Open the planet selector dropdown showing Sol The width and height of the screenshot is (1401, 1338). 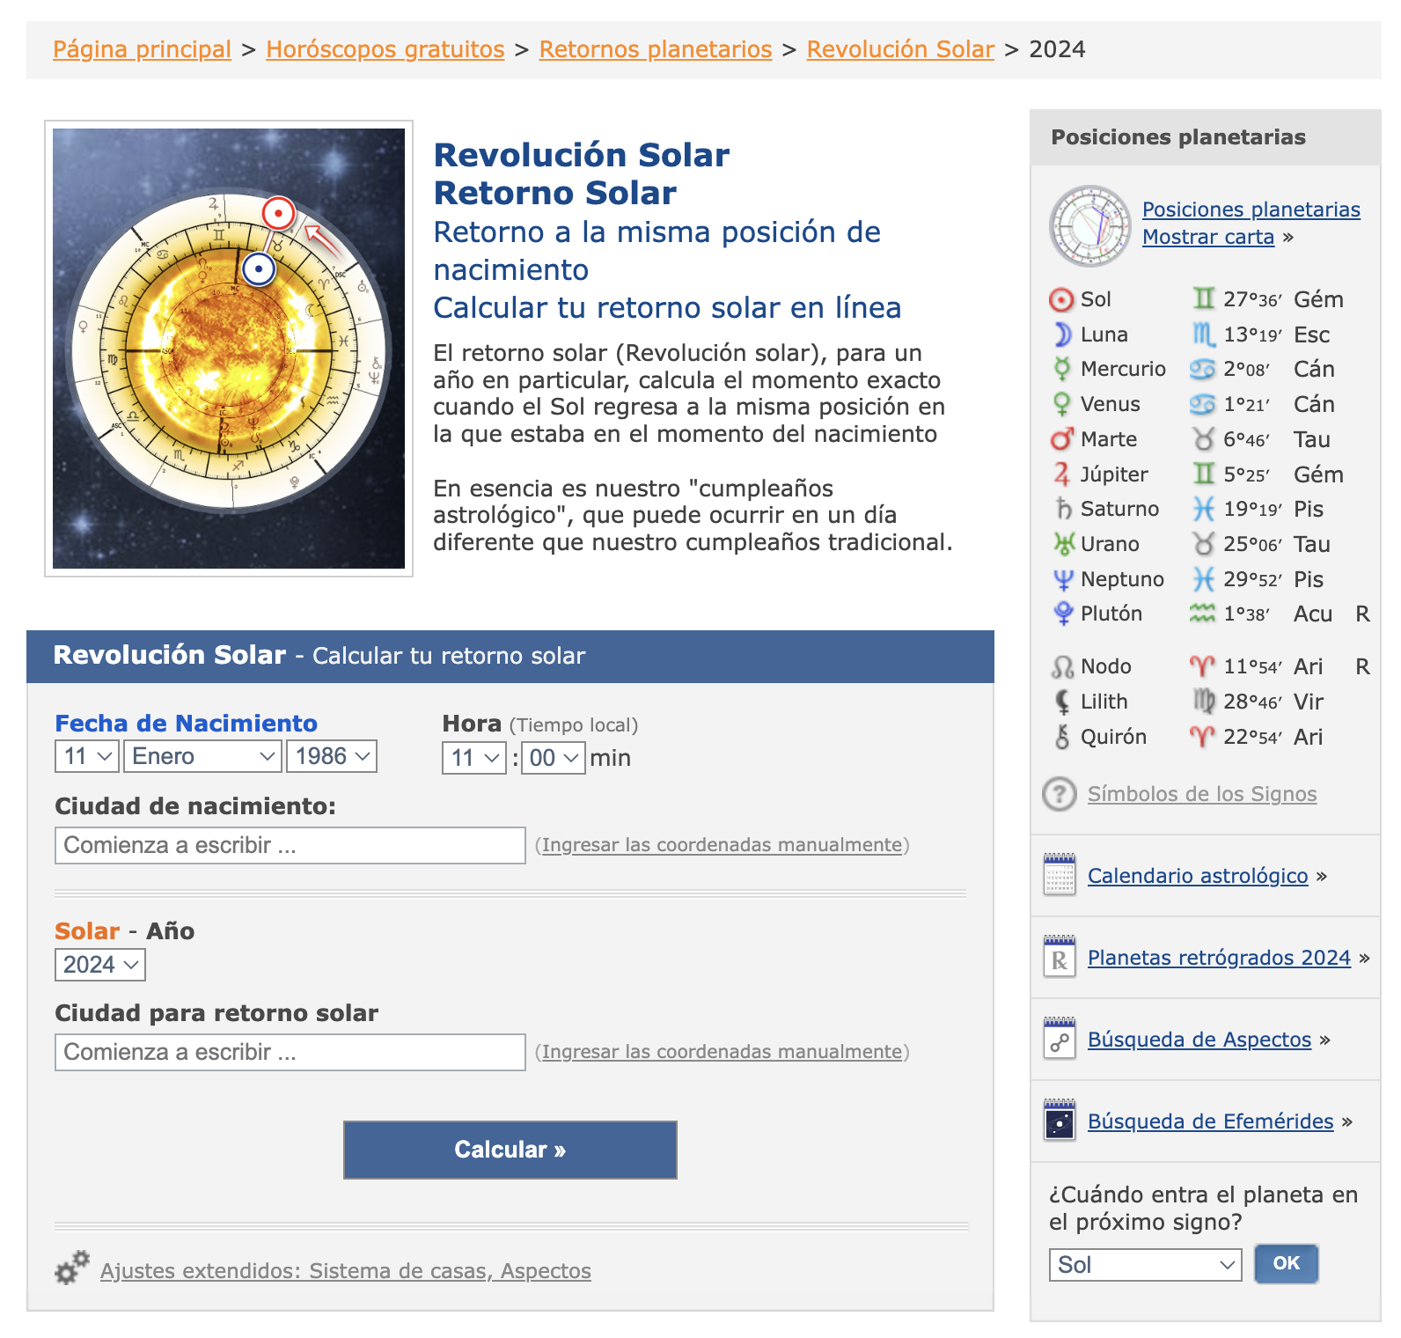pyautogui.click(x=1146, y=1265)
